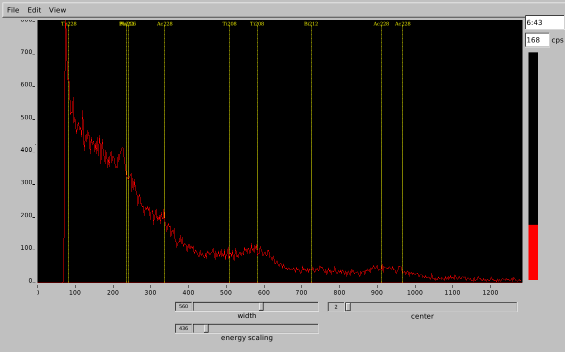Select the energy scaling value box showing 436

point(183,328)
